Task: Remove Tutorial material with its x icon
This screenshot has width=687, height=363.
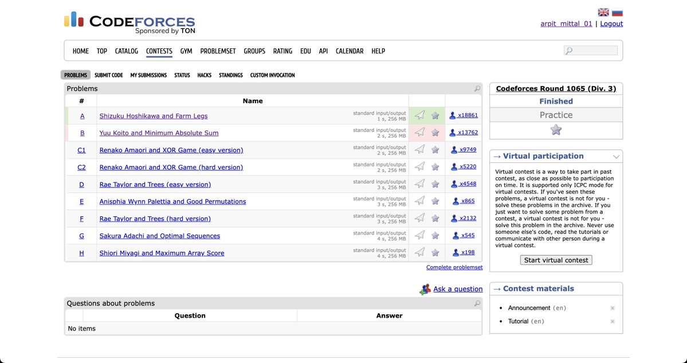Action: click(x=613, y=321)
